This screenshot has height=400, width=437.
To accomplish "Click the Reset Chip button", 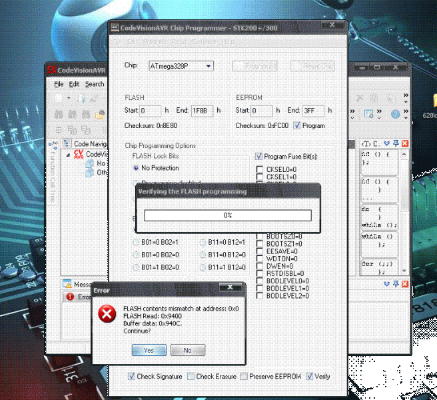I will [312, 66].
